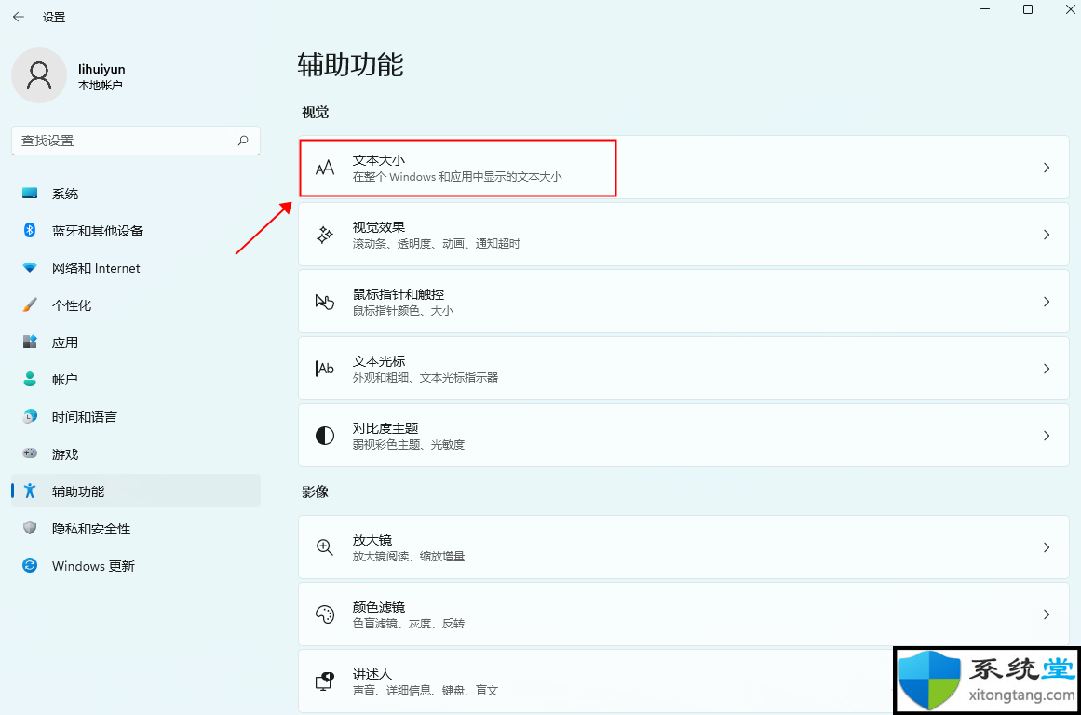1081x715 pixels.
Task: Open the 讲述人 setting title
Action: click(372, 674)
